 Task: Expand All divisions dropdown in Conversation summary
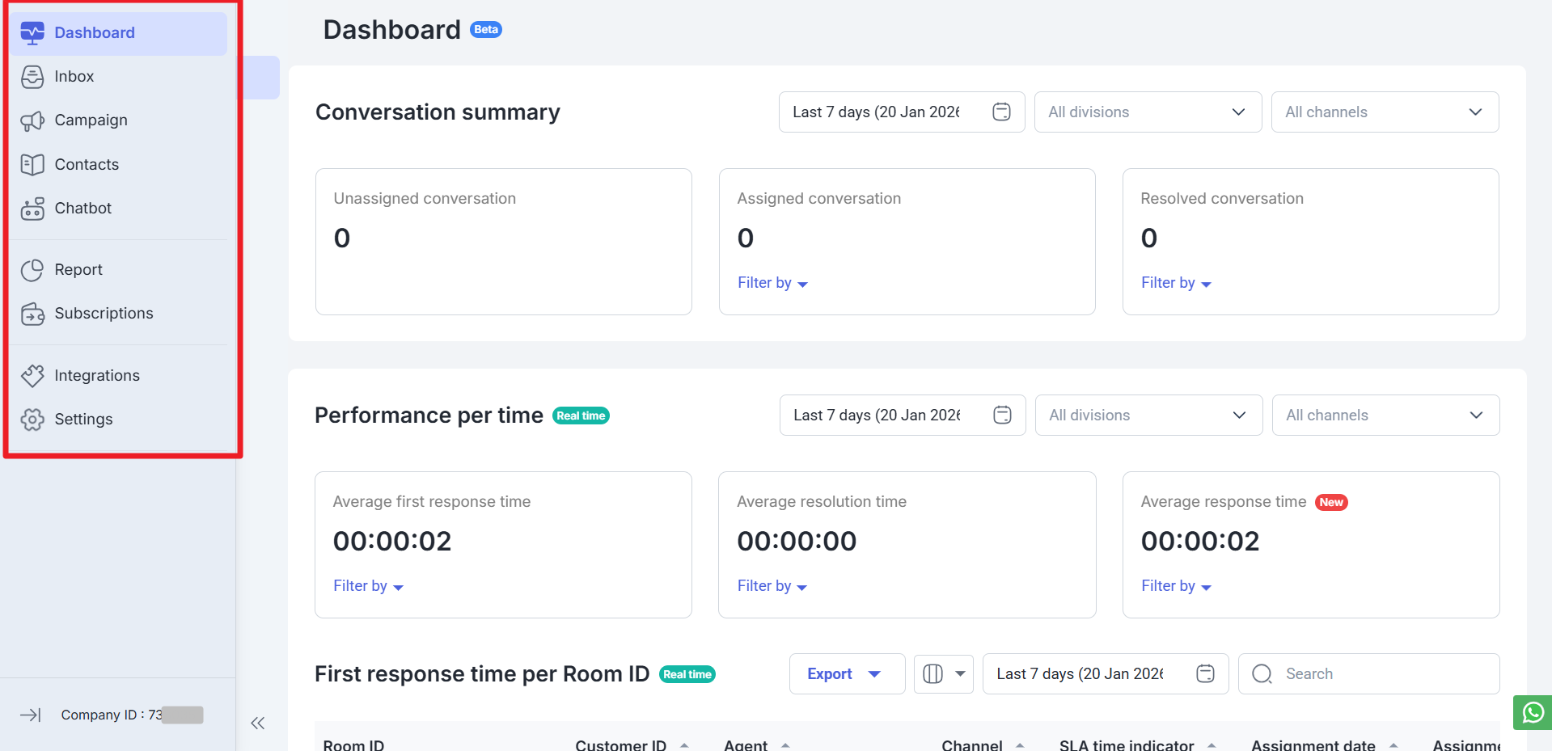1148,112
